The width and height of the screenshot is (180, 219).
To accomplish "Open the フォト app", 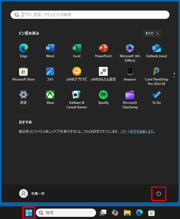I will (x=50, y=74).
